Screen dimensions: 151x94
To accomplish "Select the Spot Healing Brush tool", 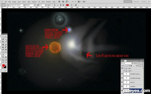I will (3, 45).
